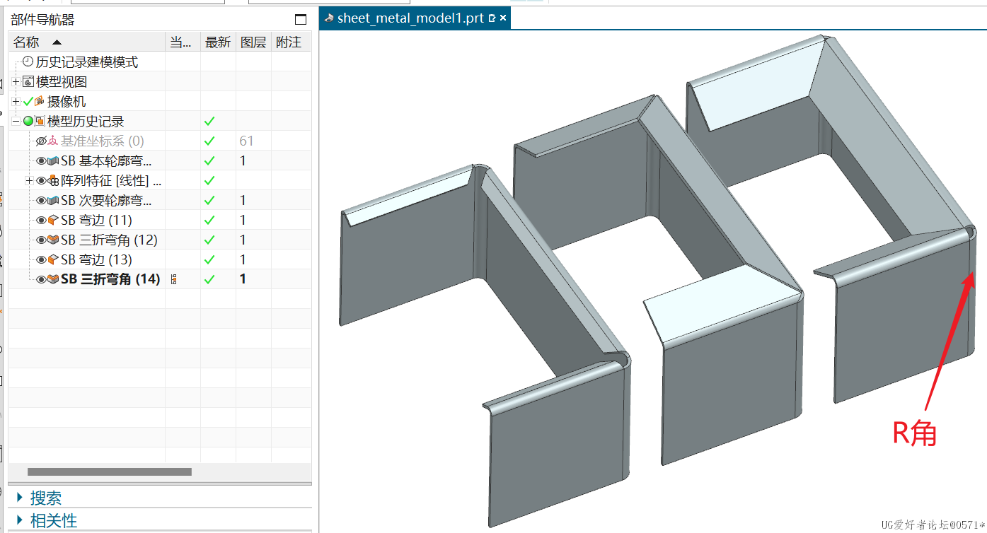
Task: Select the SB 三折弯角 (14) feature
Action: (x=110, y=280)
